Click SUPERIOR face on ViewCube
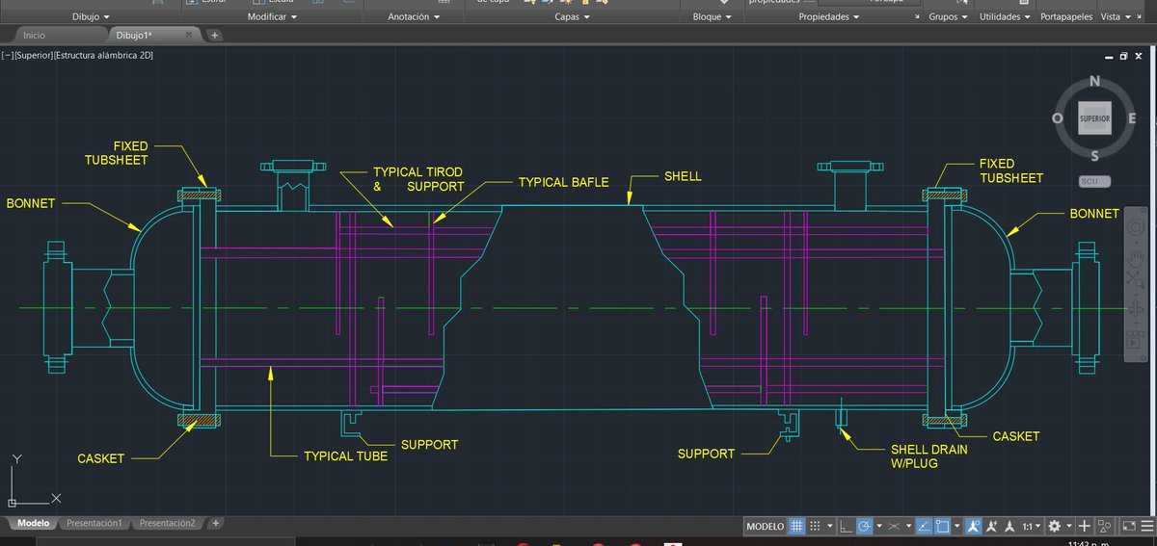 [1094, 117]
